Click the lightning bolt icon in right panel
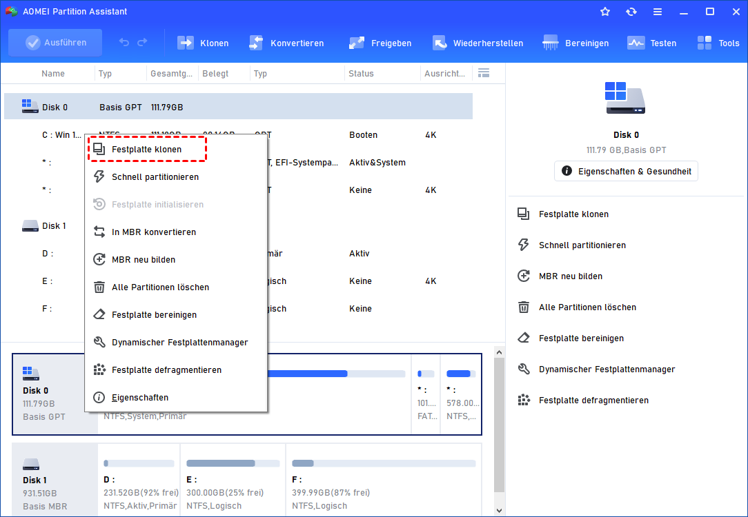This screenshot has width=748, height=517. point(524,245)
